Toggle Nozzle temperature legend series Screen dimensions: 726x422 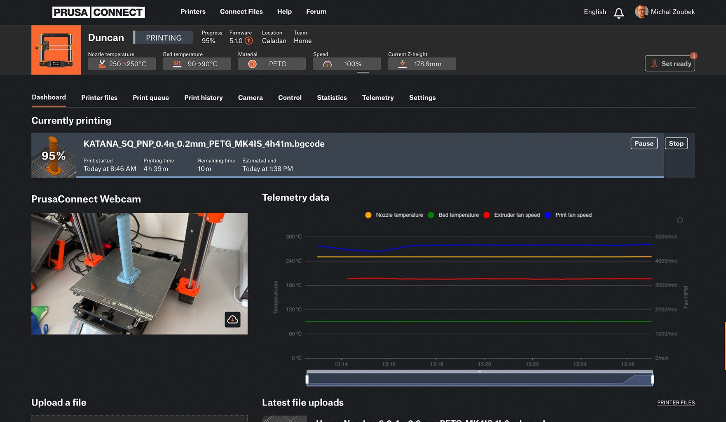click(x=394, y=215)
